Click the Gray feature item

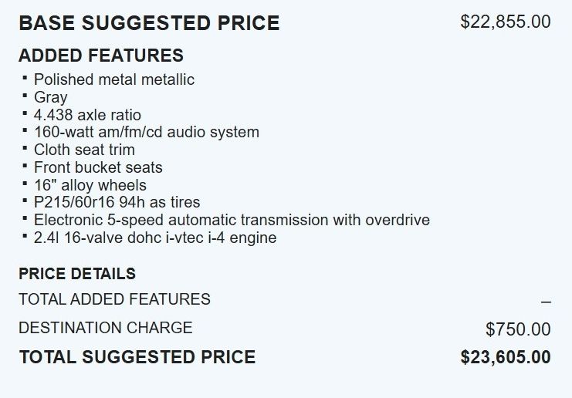51,97
